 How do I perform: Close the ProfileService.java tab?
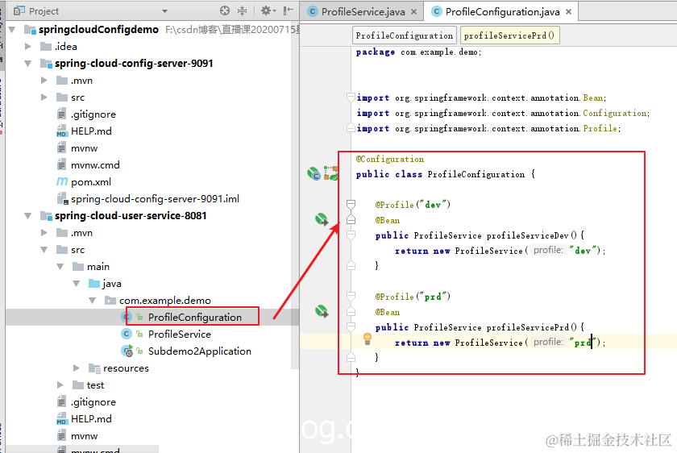coord(413,11)
